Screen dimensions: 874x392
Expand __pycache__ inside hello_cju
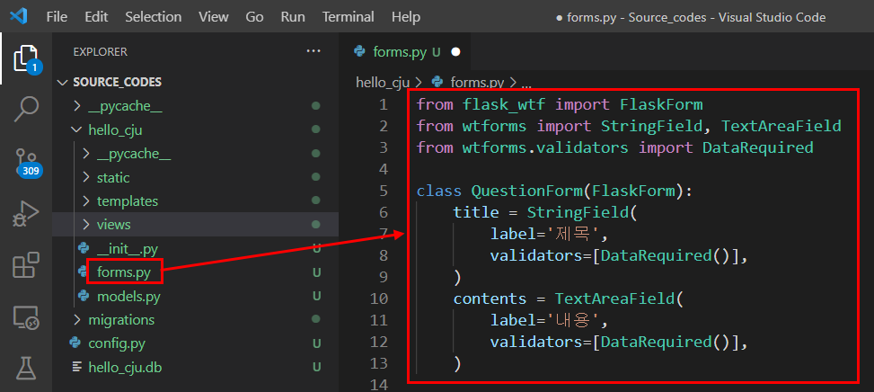click(x=85, y=154)
